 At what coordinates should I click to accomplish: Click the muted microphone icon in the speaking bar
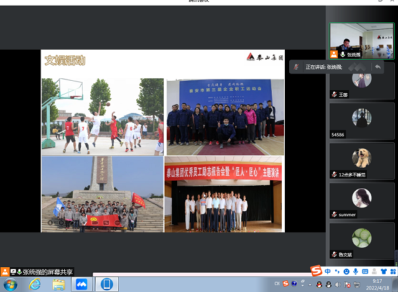pyautogui.click(x=297, y=66)
